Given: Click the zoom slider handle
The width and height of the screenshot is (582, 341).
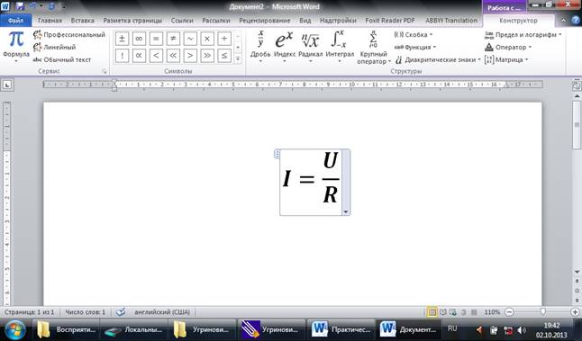Looking at the screenshot, I should coord(543,312).
